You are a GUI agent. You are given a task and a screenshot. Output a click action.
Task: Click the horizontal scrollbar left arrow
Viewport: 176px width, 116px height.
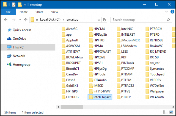[x=59, y=107]
